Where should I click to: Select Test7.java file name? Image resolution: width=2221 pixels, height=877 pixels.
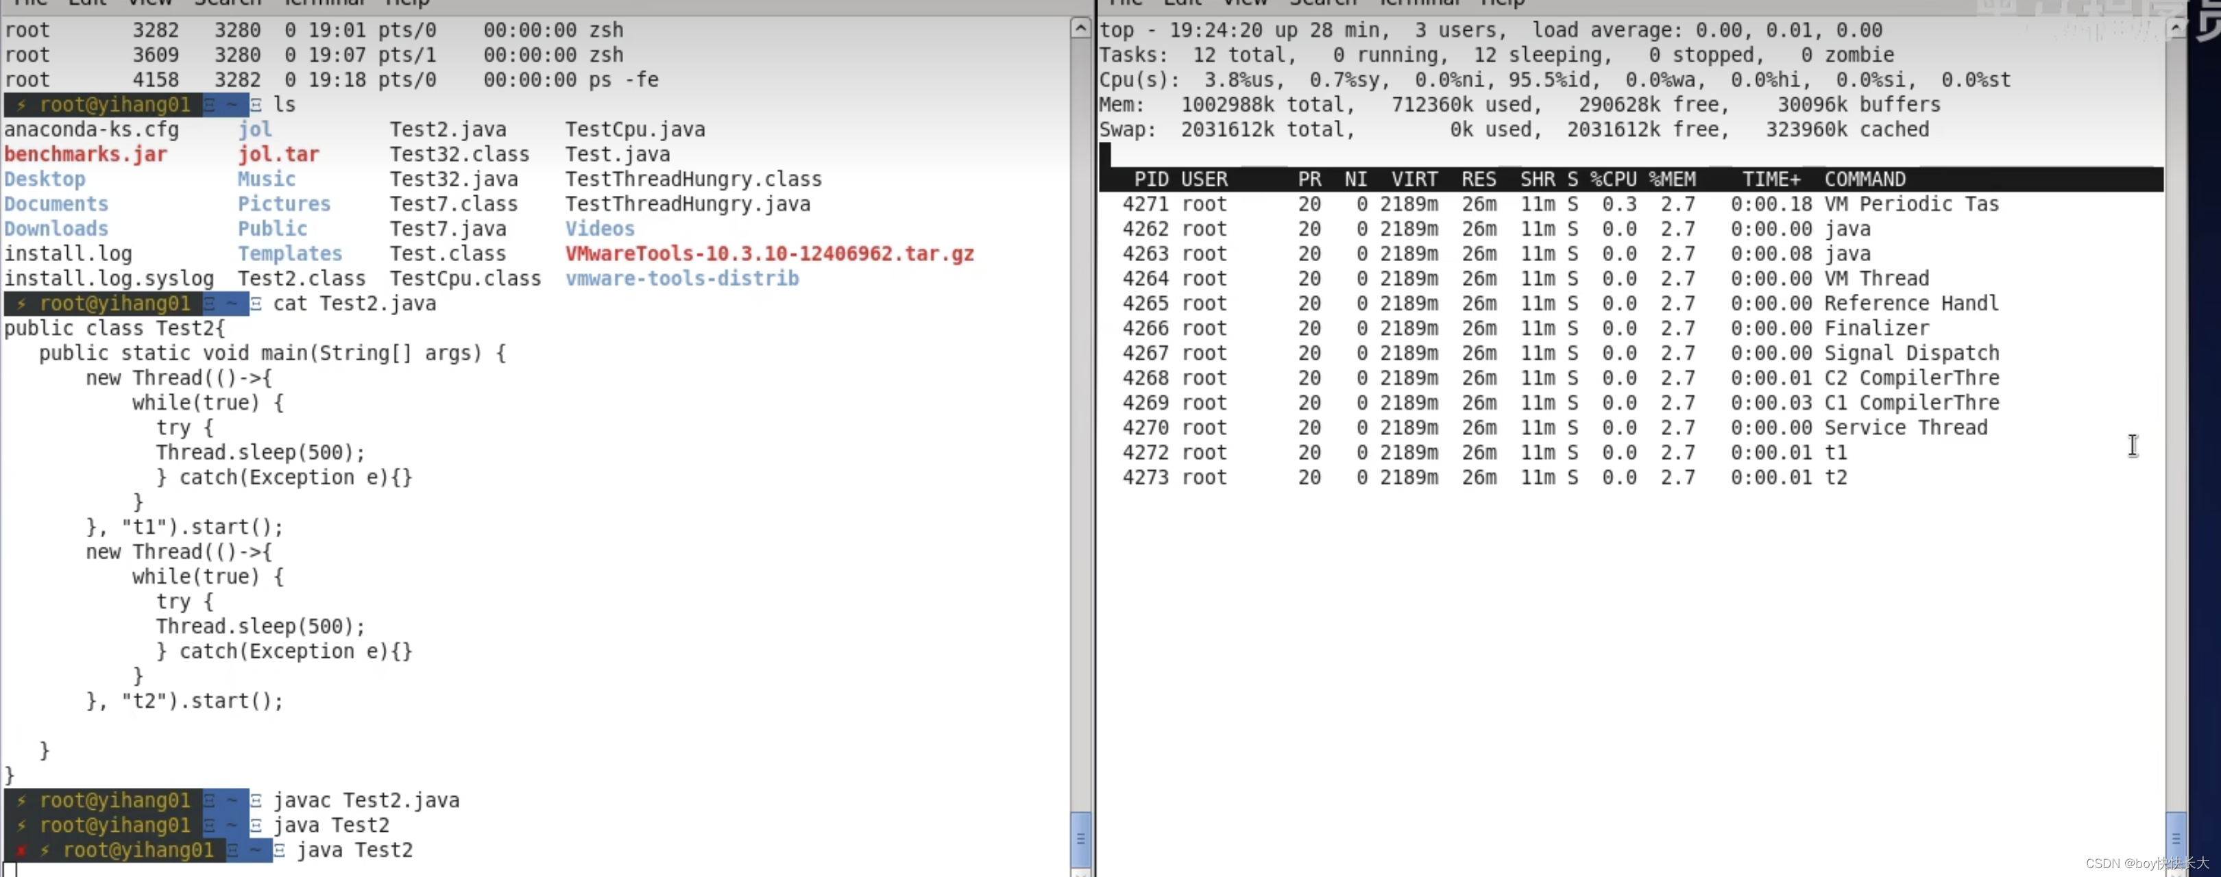tap(448, 229)
